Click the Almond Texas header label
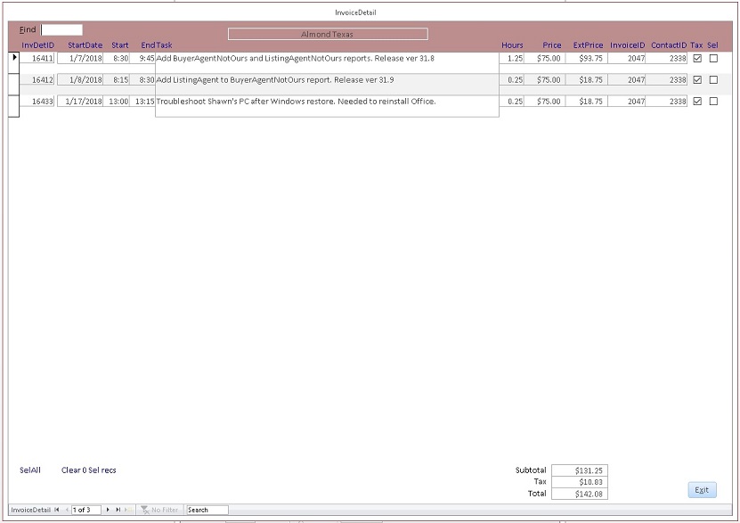The width and height of the screenshot is (740, 523). 328,33
